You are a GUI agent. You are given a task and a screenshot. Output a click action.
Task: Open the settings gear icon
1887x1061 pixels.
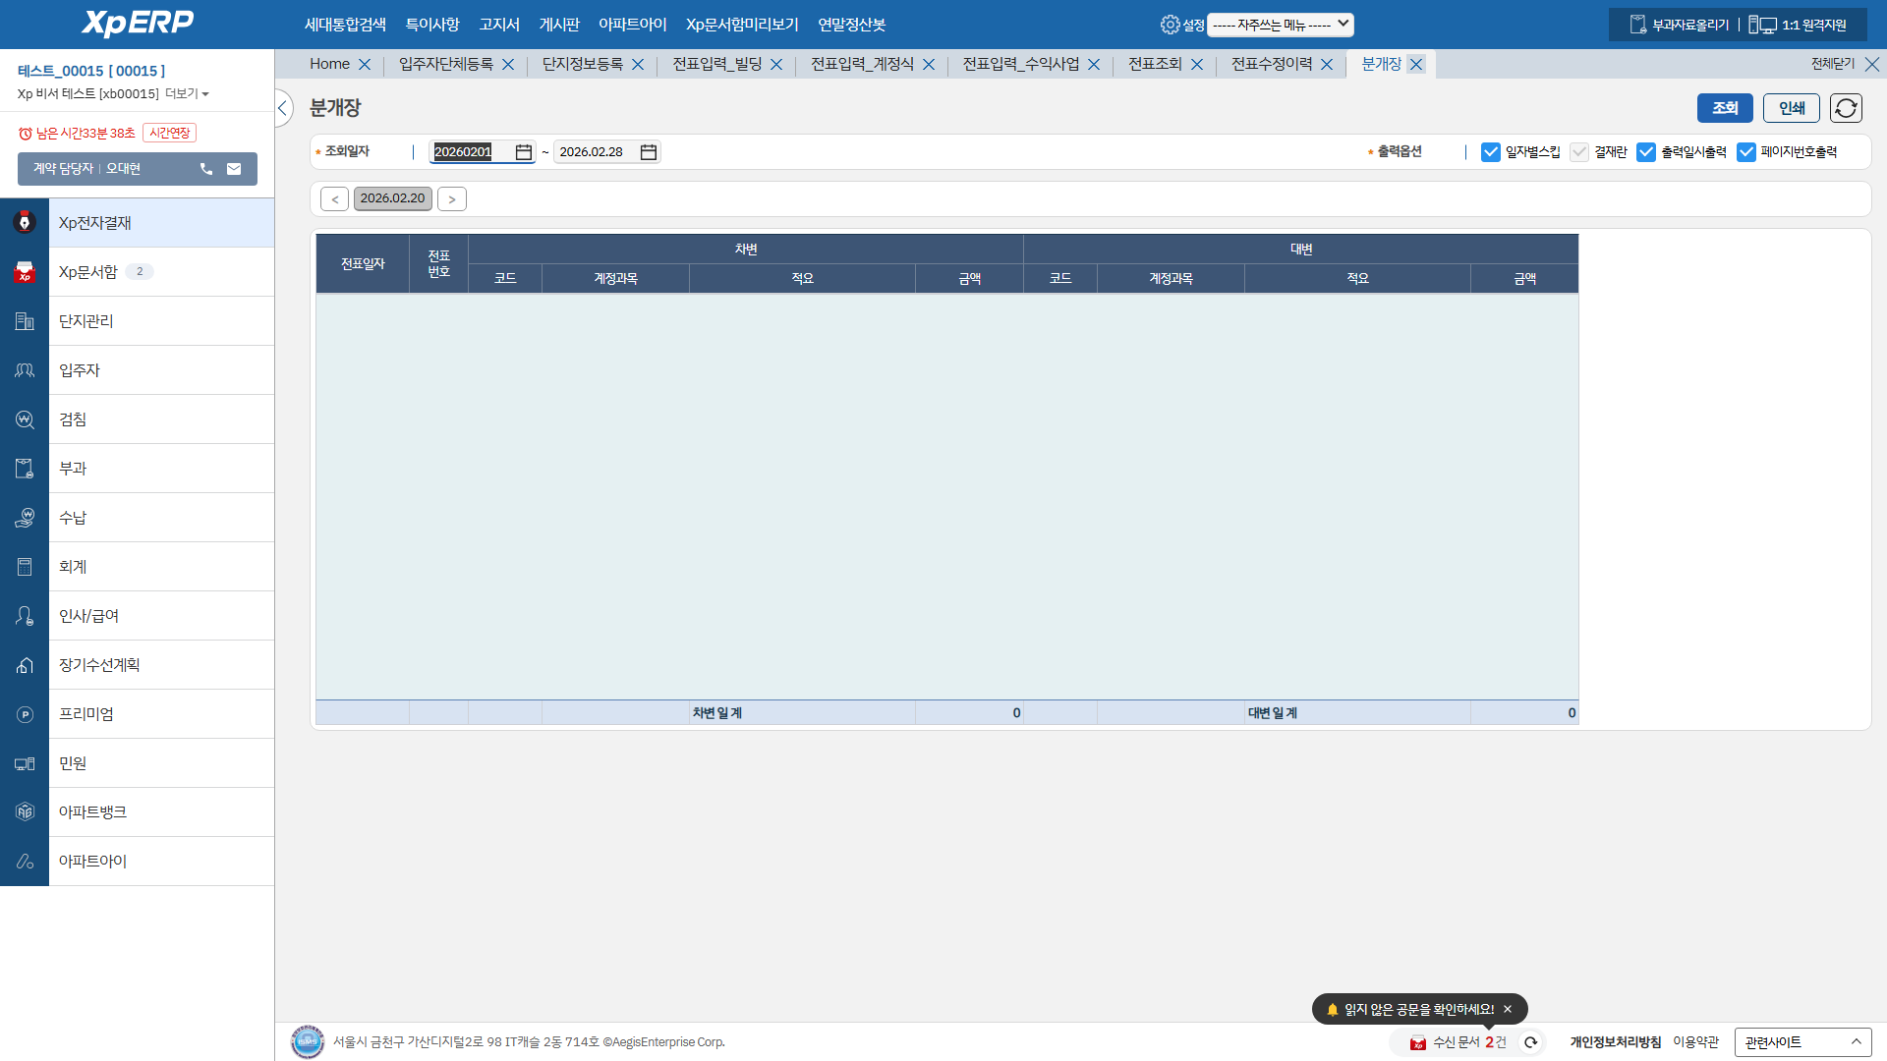point(1170,25)
